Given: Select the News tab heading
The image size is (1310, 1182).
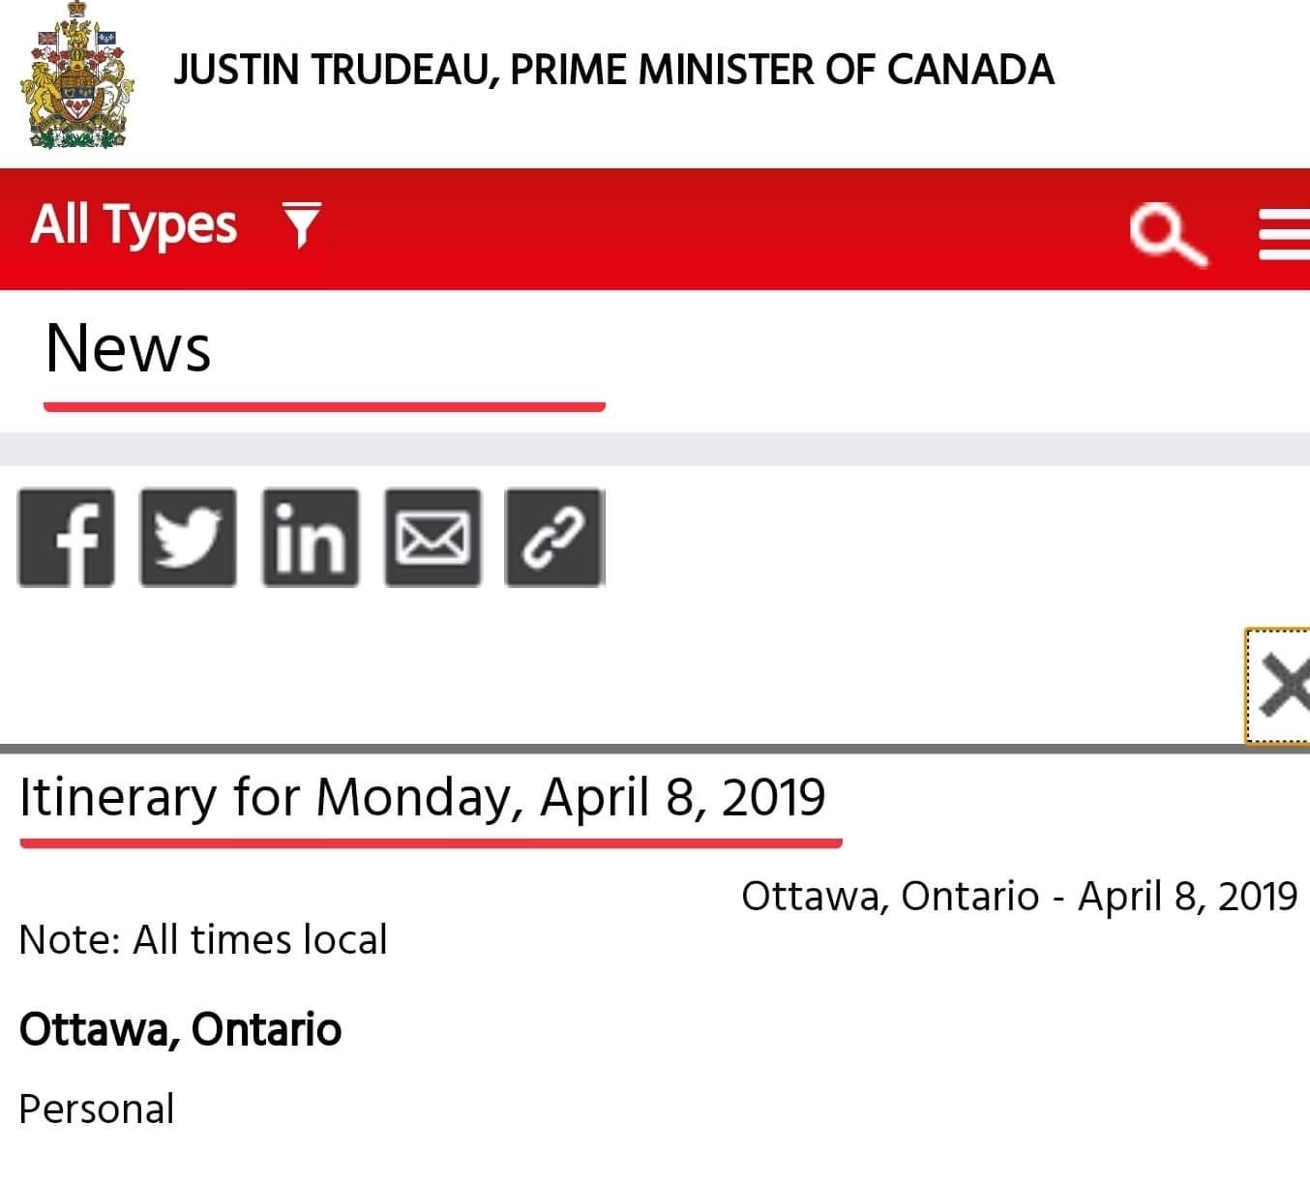Looking at the screenshot, I should 128,348.
